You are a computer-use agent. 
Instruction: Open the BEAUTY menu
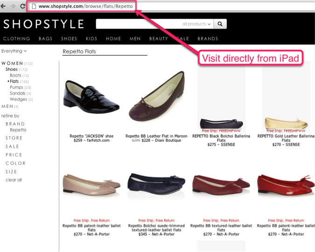[159, 39]
